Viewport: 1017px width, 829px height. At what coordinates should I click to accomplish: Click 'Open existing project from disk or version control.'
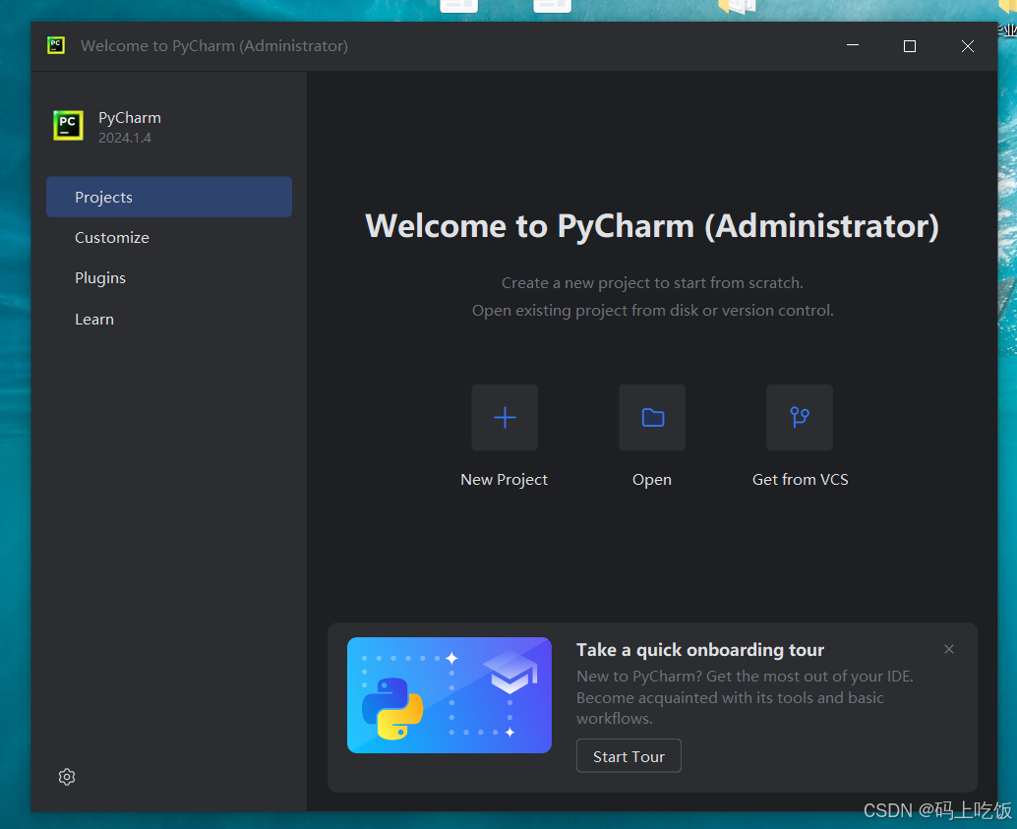pyautogui.click(x=652, y=311)
